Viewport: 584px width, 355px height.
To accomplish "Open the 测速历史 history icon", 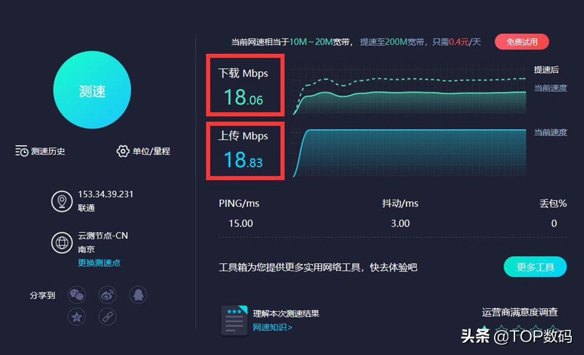I will [x=21, y=151].
